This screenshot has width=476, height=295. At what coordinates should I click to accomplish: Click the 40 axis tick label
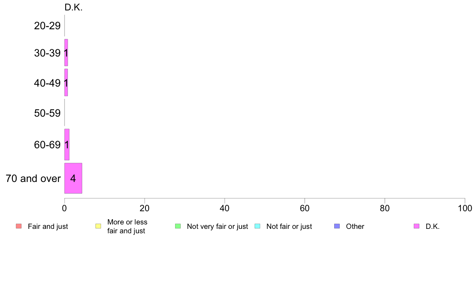225,208
